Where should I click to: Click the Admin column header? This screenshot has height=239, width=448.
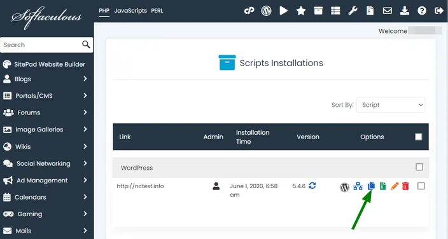click(213, 137)
